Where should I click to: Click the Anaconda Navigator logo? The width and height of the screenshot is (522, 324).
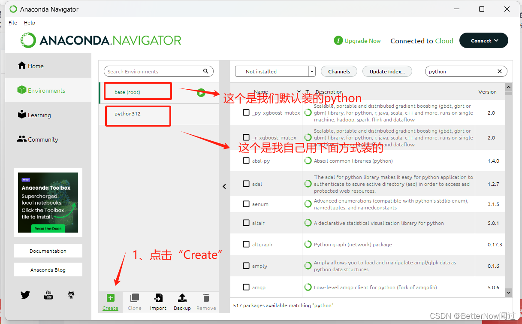[x=101, y=40]
